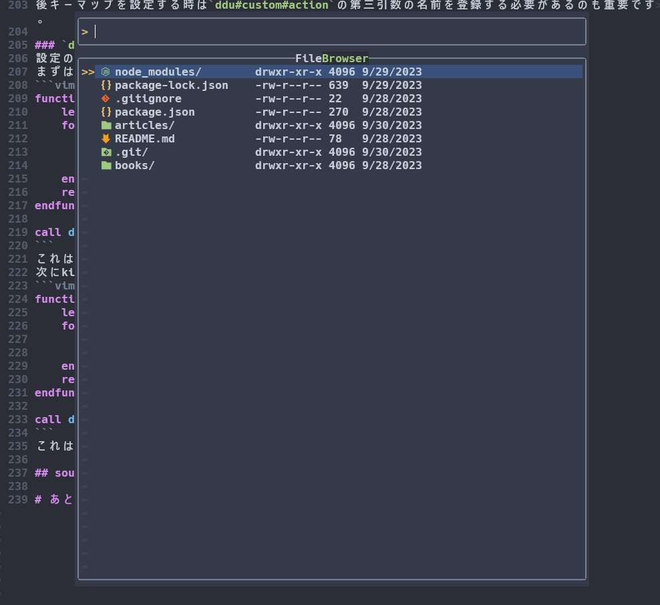
Task: Click date 9/30/2023 on articles/ row
Action: 392,126
